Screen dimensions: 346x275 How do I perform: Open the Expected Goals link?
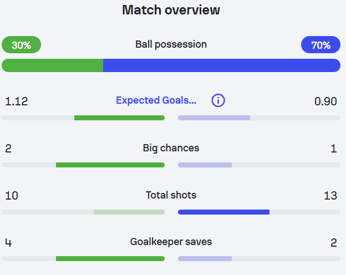click(x=156, y=100)
